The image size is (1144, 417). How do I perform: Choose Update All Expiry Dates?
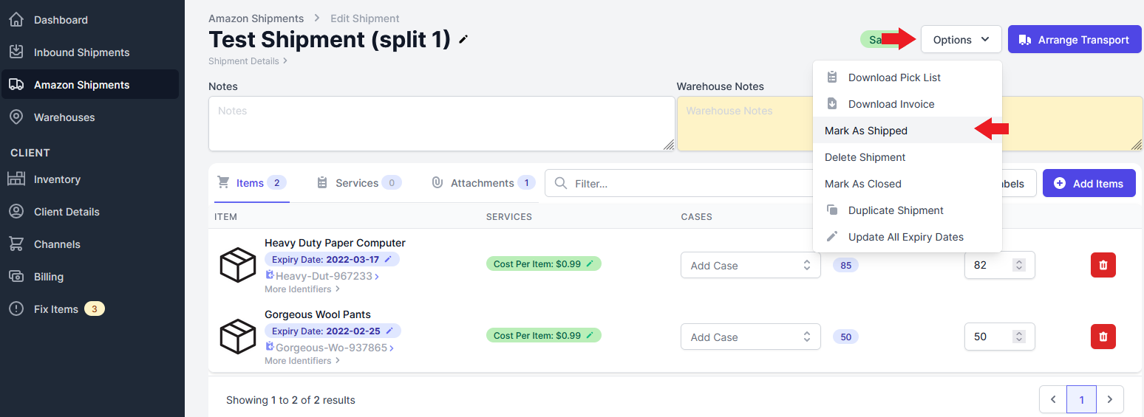(x=907, y=237)
